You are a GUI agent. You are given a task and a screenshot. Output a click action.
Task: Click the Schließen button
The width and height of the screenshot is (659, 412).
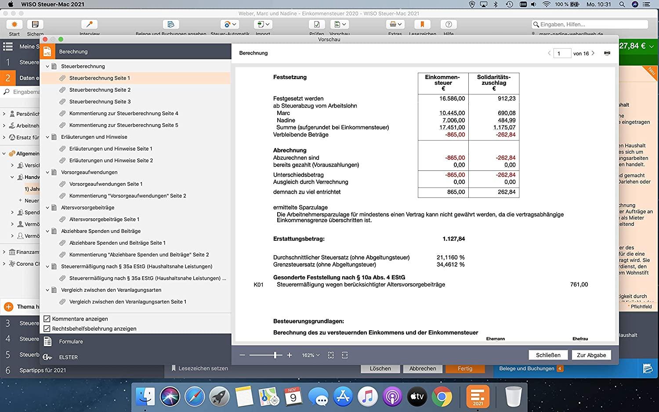click(x=548, y=355)
